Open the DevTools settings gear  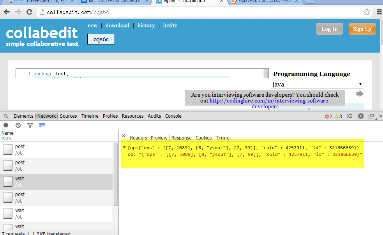360,116
